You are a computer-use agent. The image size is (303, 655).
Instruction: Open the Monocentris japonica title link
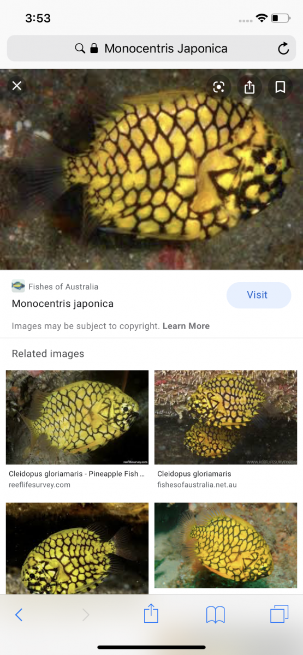[x=63, y=303]
